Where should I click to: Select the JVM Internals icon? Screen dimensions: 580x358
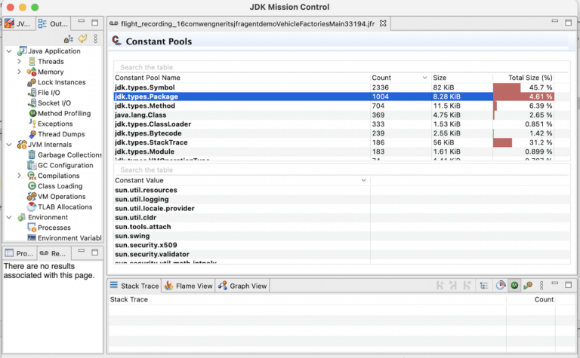pyautogui.click(x=22, y=144)
